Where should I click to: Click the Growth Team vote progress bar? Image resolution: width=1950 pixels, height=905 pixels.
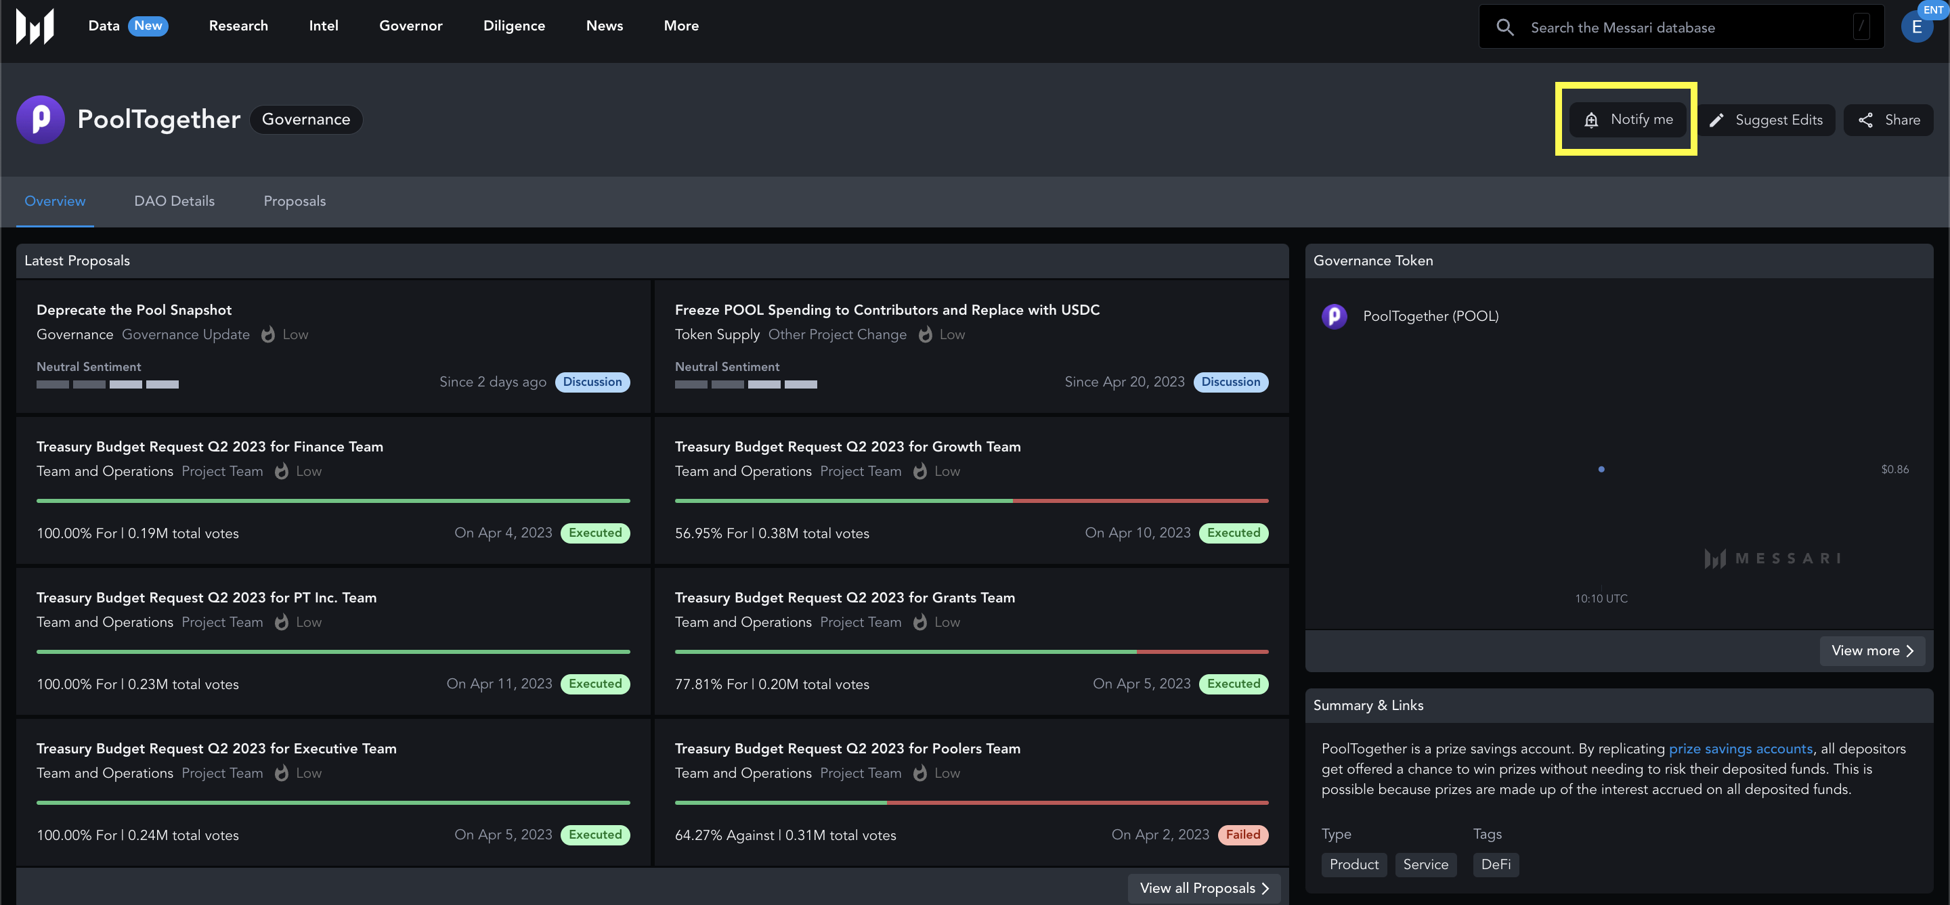coord(971,501)
